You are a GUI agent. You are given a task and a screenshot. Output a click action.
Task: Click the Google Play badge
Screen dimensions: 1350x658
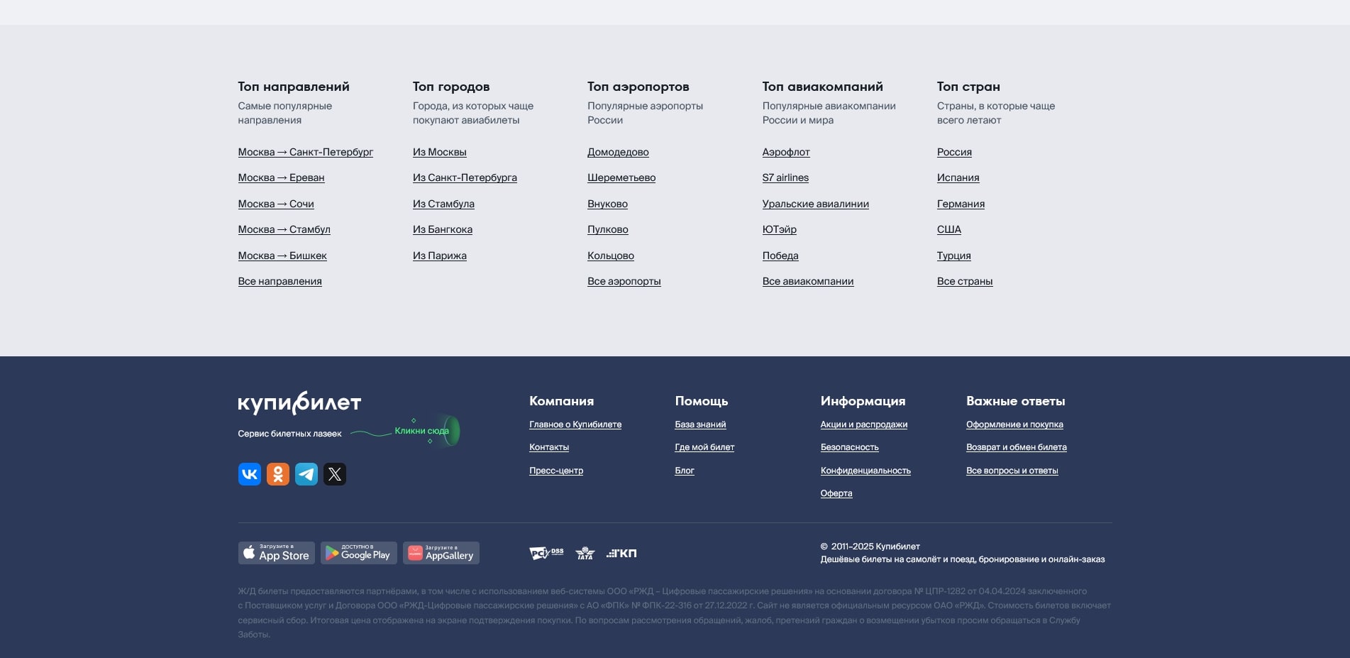click(359, 553)
